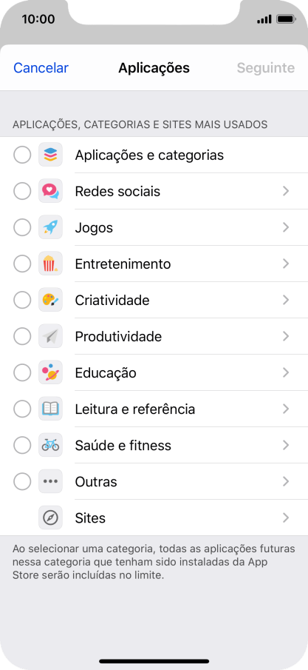Tap the Produtividade paper plane icon

(x=50, y=336)
